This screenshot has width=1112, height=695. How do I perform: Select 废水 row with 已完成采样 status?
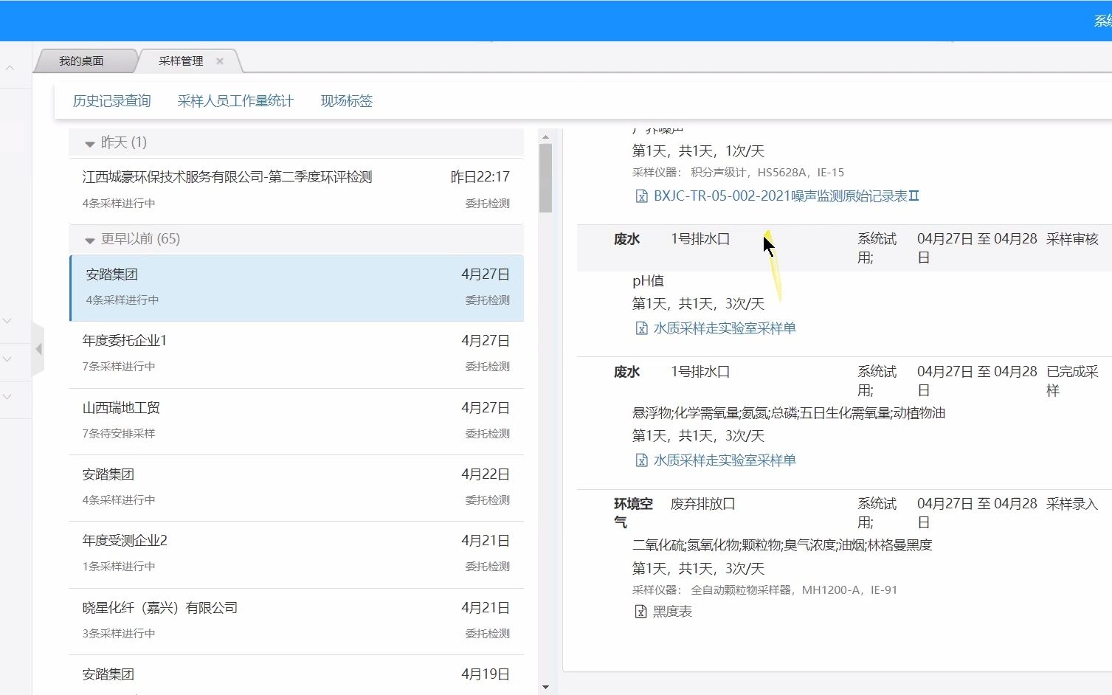point(844,381)
